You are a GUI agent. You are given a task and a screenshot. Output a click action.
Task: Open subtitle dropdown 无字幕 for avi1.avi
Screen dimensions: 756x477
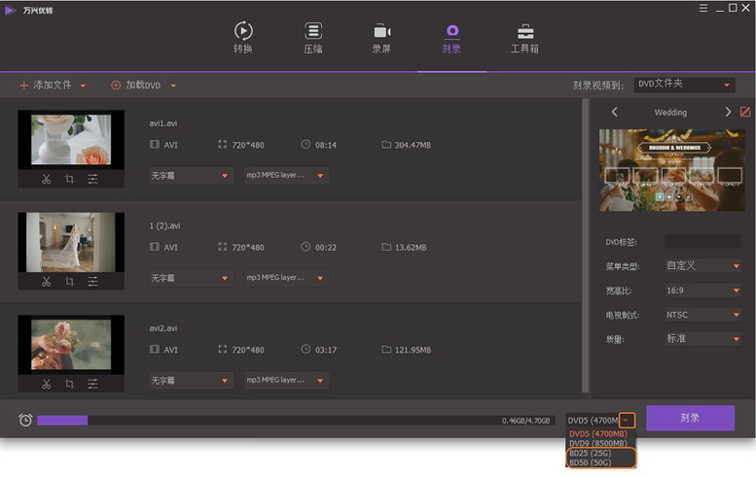click(191, 176)
